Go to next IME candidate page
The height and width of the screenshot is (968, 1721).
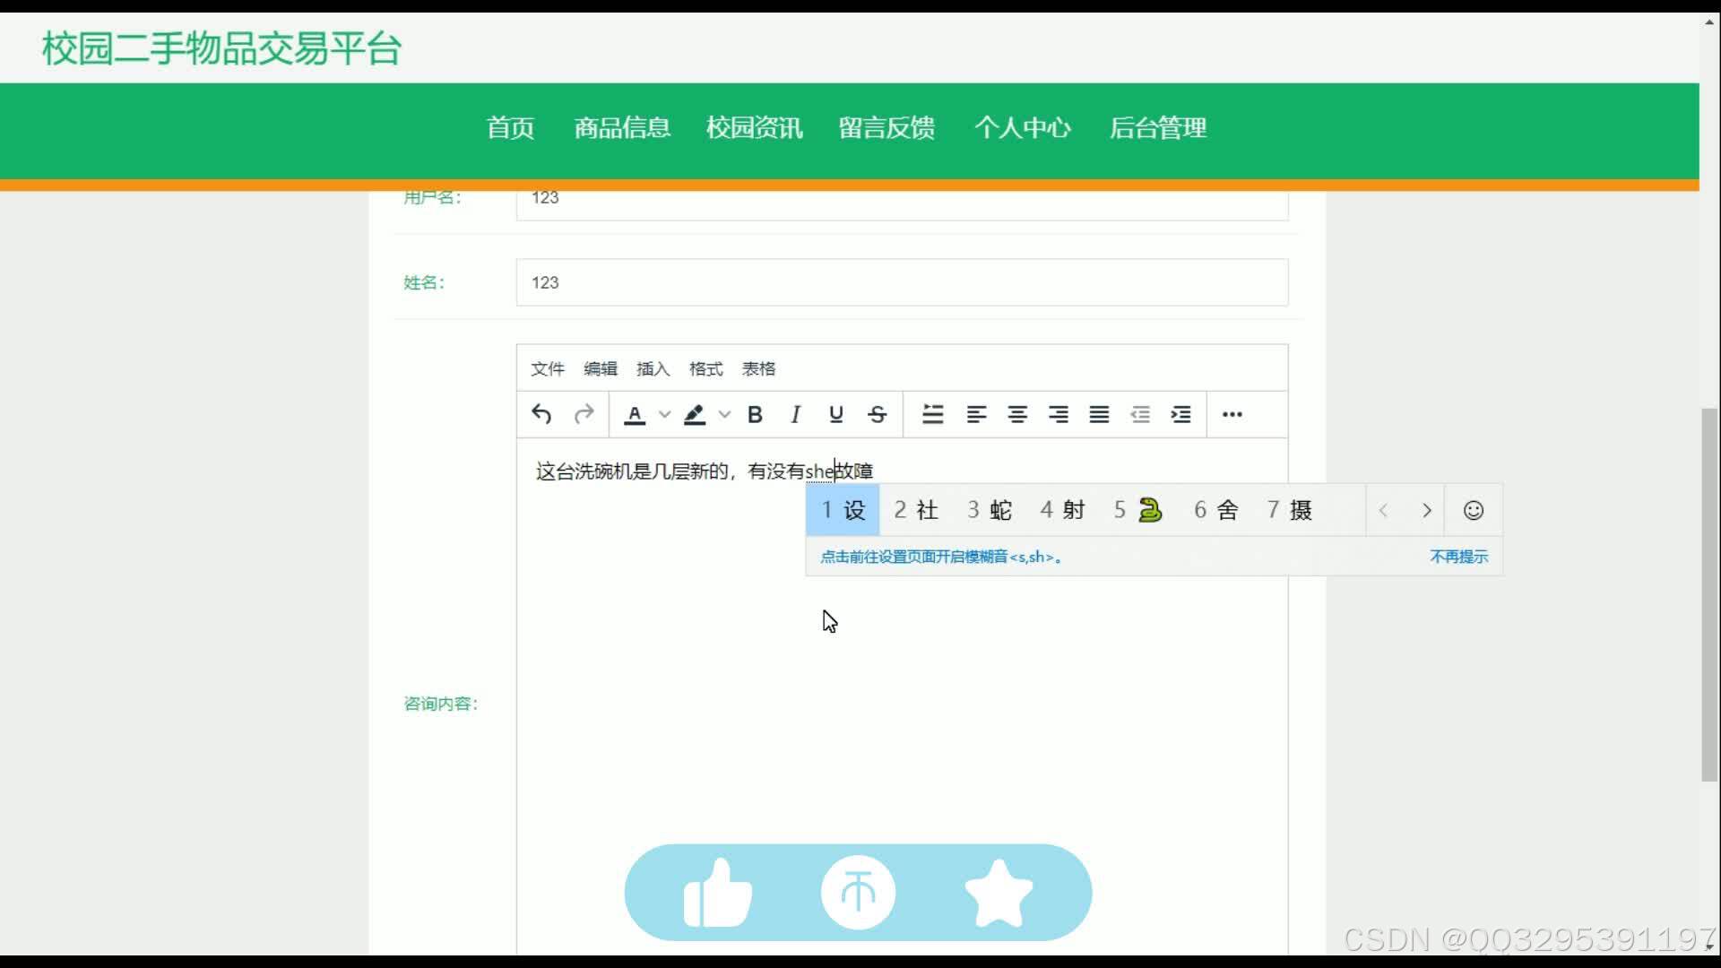point(1427,511)
